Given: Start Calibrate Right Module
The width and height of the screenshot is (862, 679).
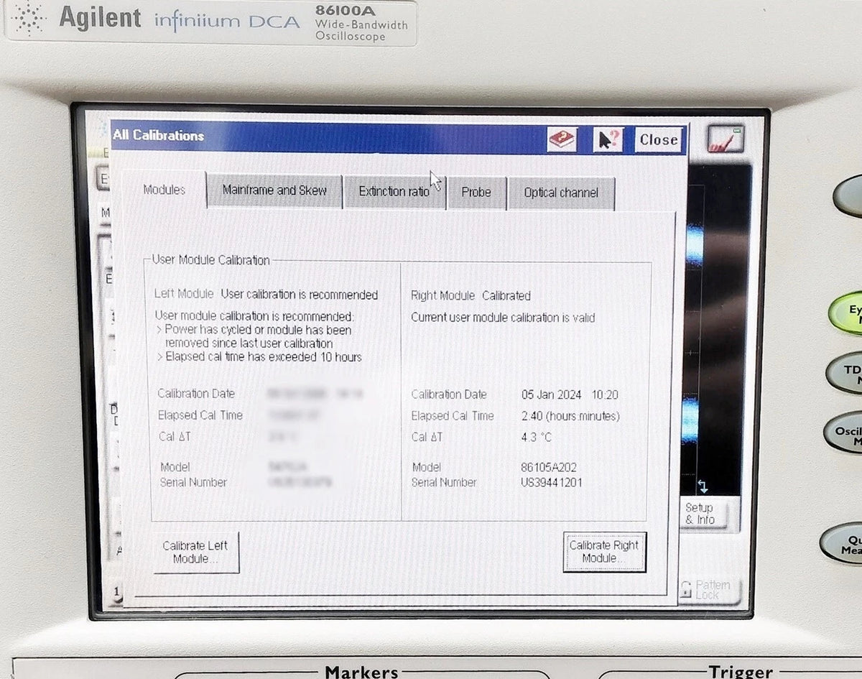Looking at the screenshot, I should (604, 552).
